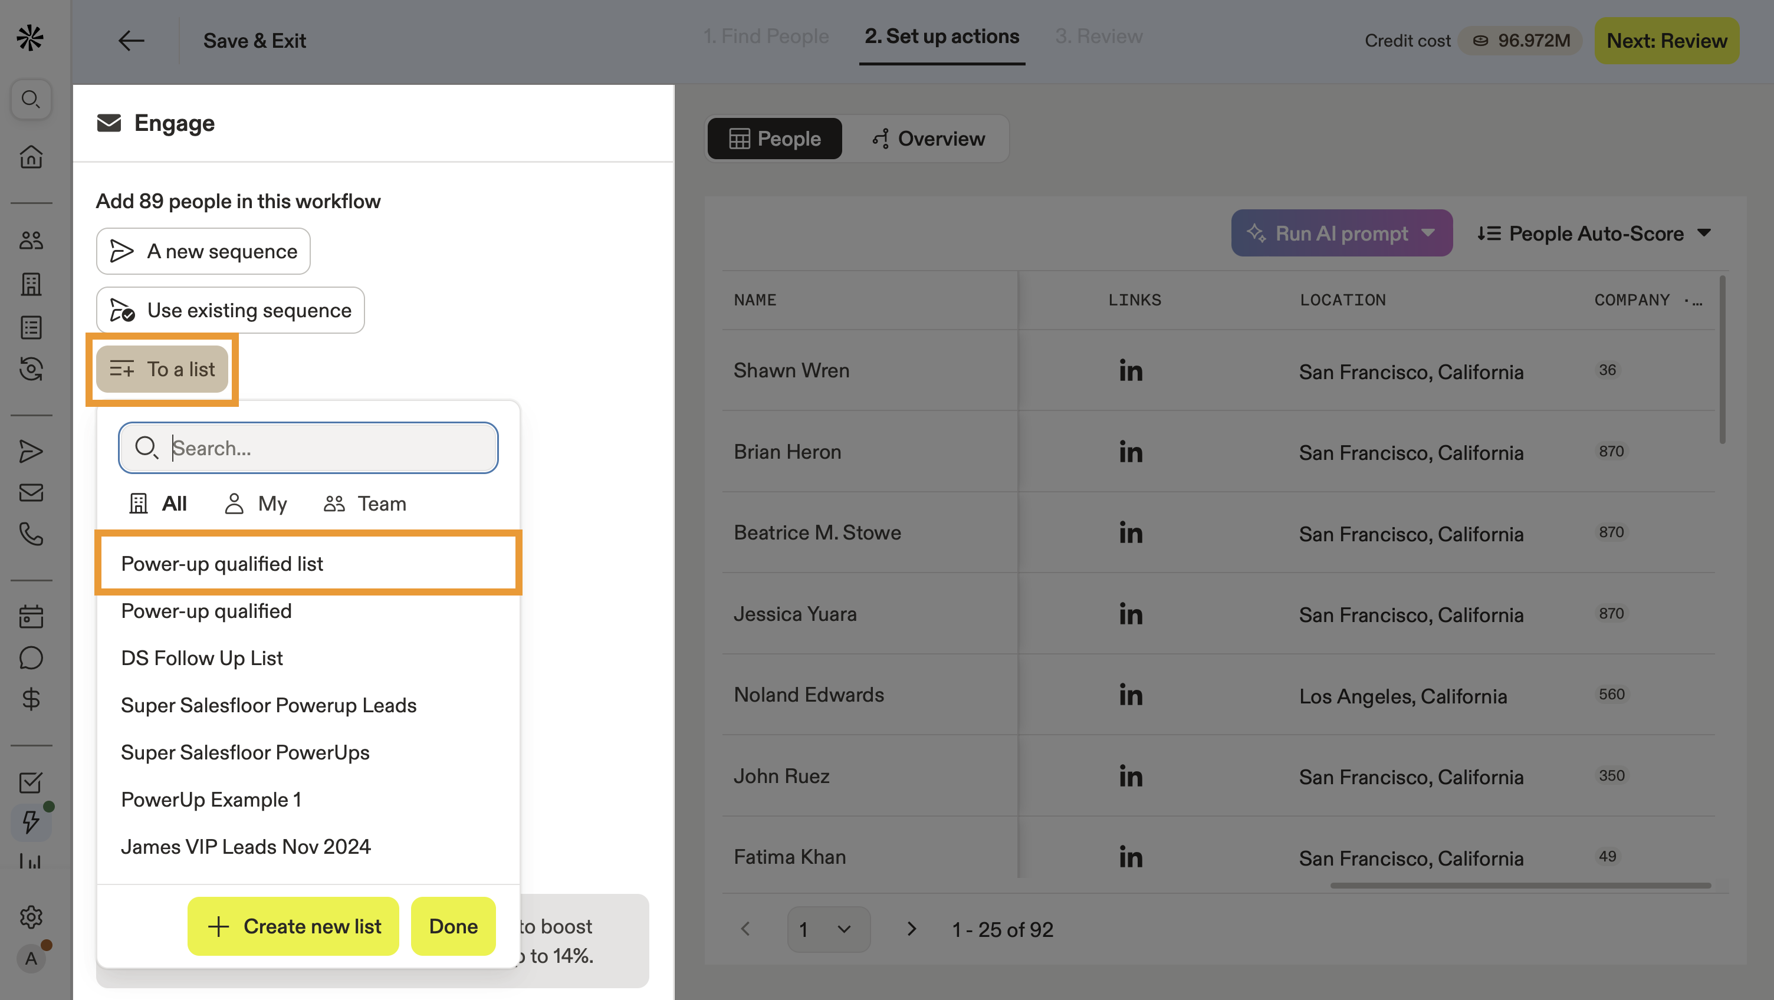Go to the home icon
1774x1000 pixels.
[31, 157]
